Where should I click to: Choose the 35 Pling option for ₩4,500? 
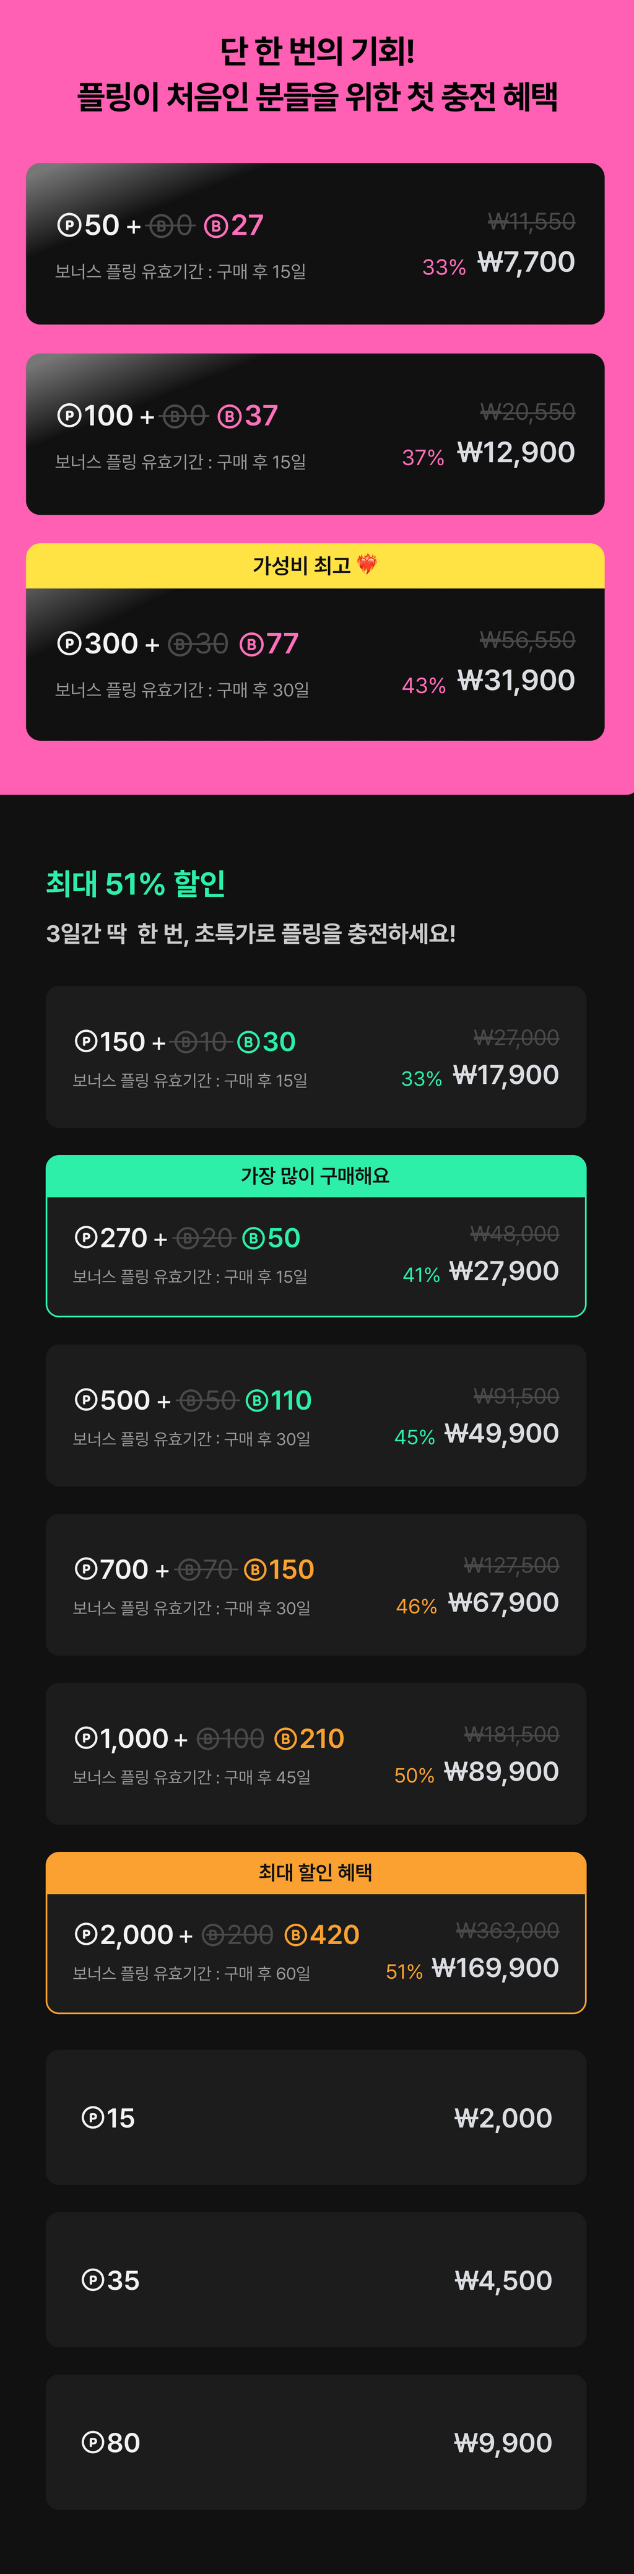click(x=316, y=2280)
